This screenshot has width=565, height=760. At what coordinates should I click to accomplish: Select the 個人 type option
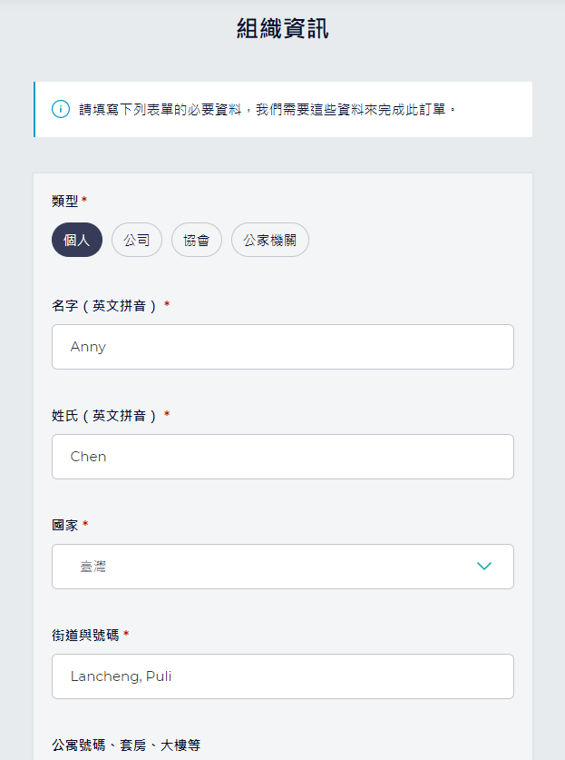[x=77, y=240]
